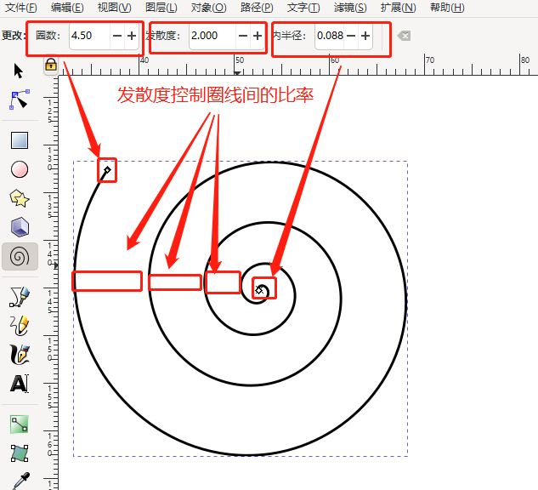Screen dimensions: 538x490
Task: Increase the 内半径 inner radius value
Action: [x=365, y=36]
